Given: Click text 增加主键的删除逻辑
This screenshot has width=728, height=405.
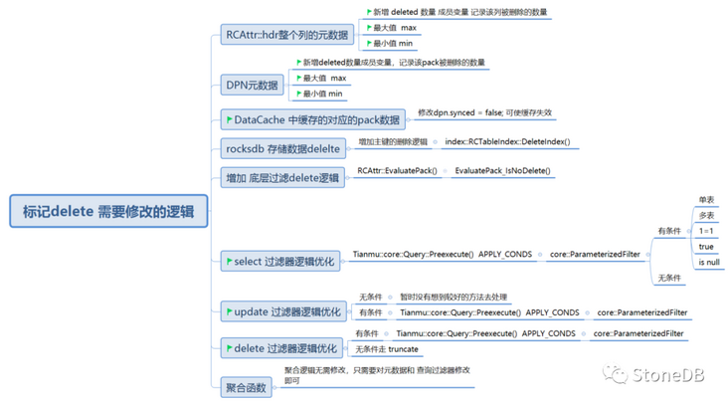Looking at the screenshot, I should (x=393, y=142).
